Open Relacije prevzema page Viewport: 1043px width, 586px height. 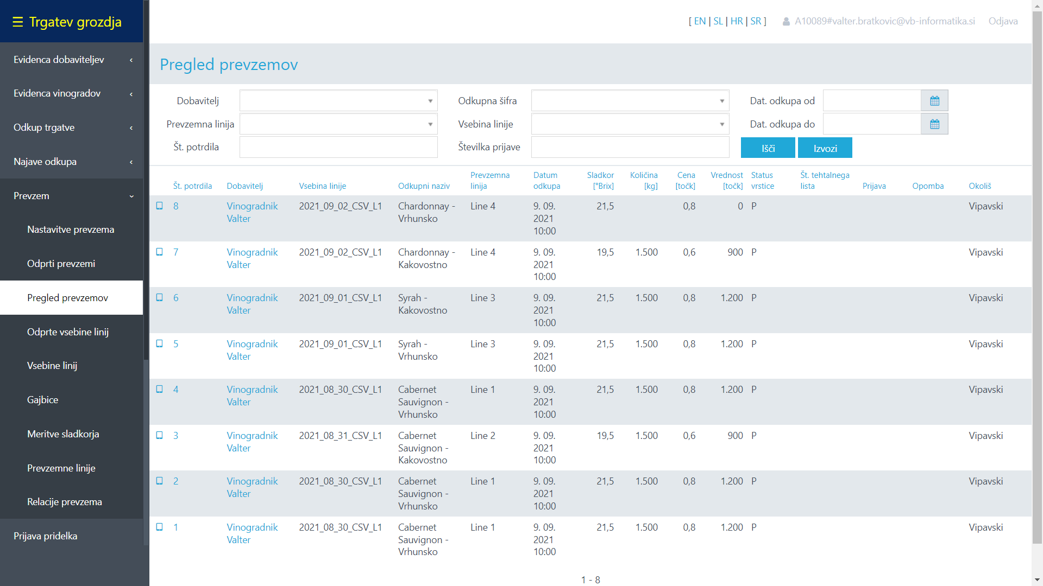point(72,502)
